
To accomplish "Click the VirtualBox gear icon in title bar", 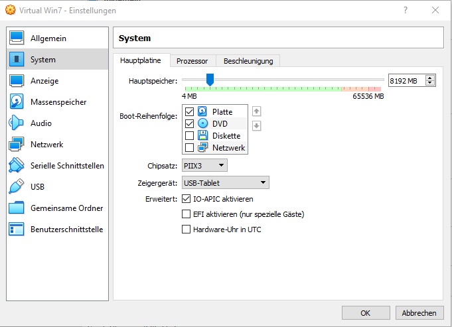I will click(x=11, y=10).
